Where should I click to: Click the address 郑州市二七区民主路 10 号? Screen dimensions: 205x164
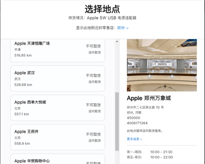point(145,107)
